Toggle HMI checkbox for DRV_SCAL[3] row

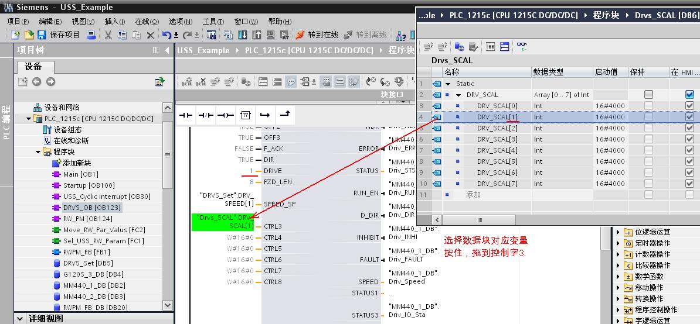(689, 139)
